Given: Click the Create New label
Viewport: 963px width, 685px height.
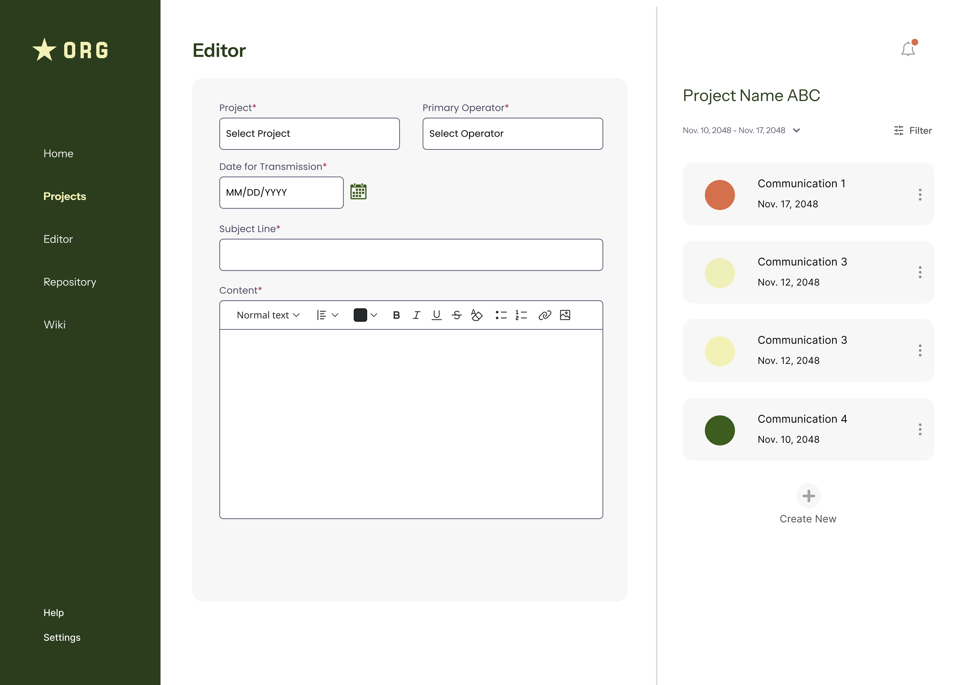Looking at the screenshot, I should tap(808, 519).
